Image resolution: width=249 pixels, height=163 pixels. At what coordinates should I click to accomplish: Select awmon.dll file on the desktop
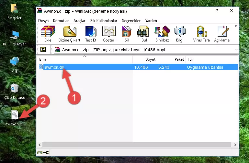pos(15,118)
